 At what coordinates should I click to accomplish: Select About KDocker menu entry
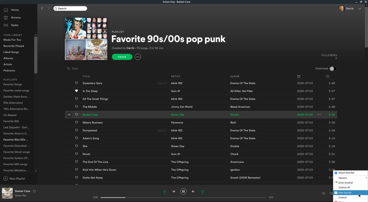pyautogui.click(x=351, y=173)
